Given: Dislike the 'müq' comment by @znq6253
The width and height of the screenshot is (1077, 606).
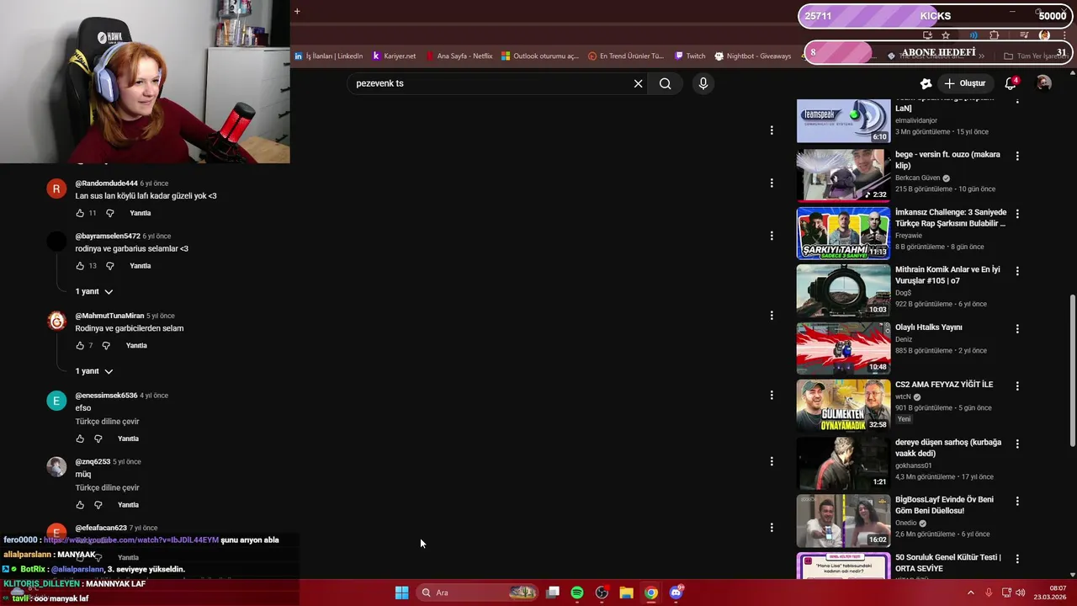Looking at the screenshot, I should [98, 505].
